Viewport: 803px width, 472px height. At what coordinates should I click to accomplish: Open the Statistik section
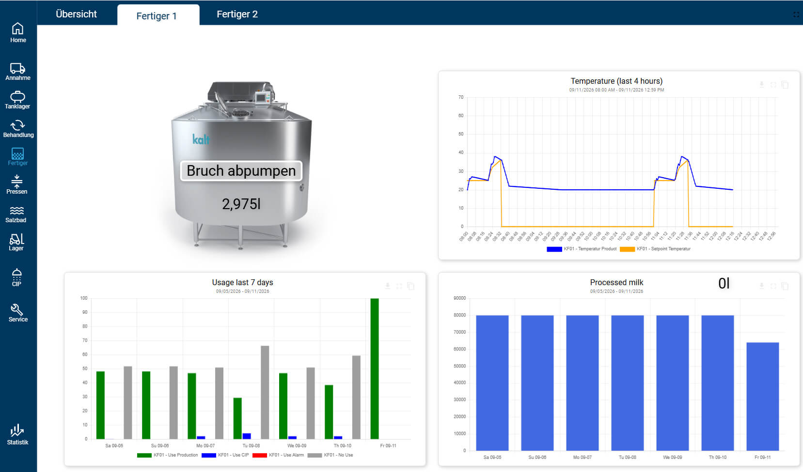[17, 435]
